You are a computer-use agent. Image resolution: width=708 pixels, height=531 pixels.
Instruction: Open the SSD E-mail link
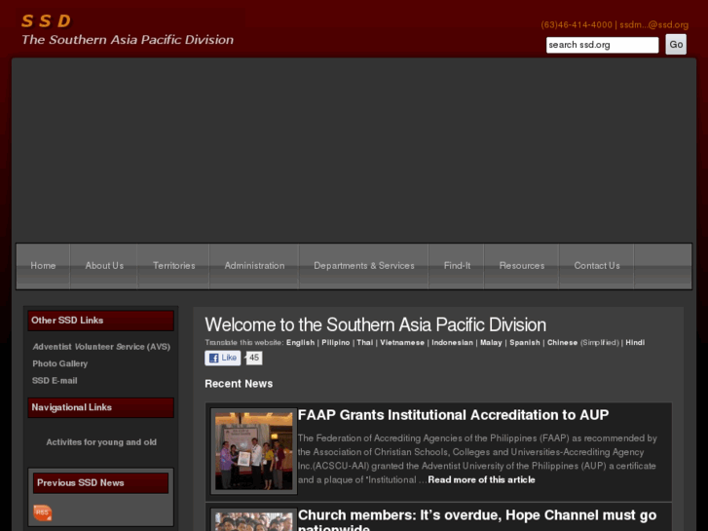tap(55, 381)
